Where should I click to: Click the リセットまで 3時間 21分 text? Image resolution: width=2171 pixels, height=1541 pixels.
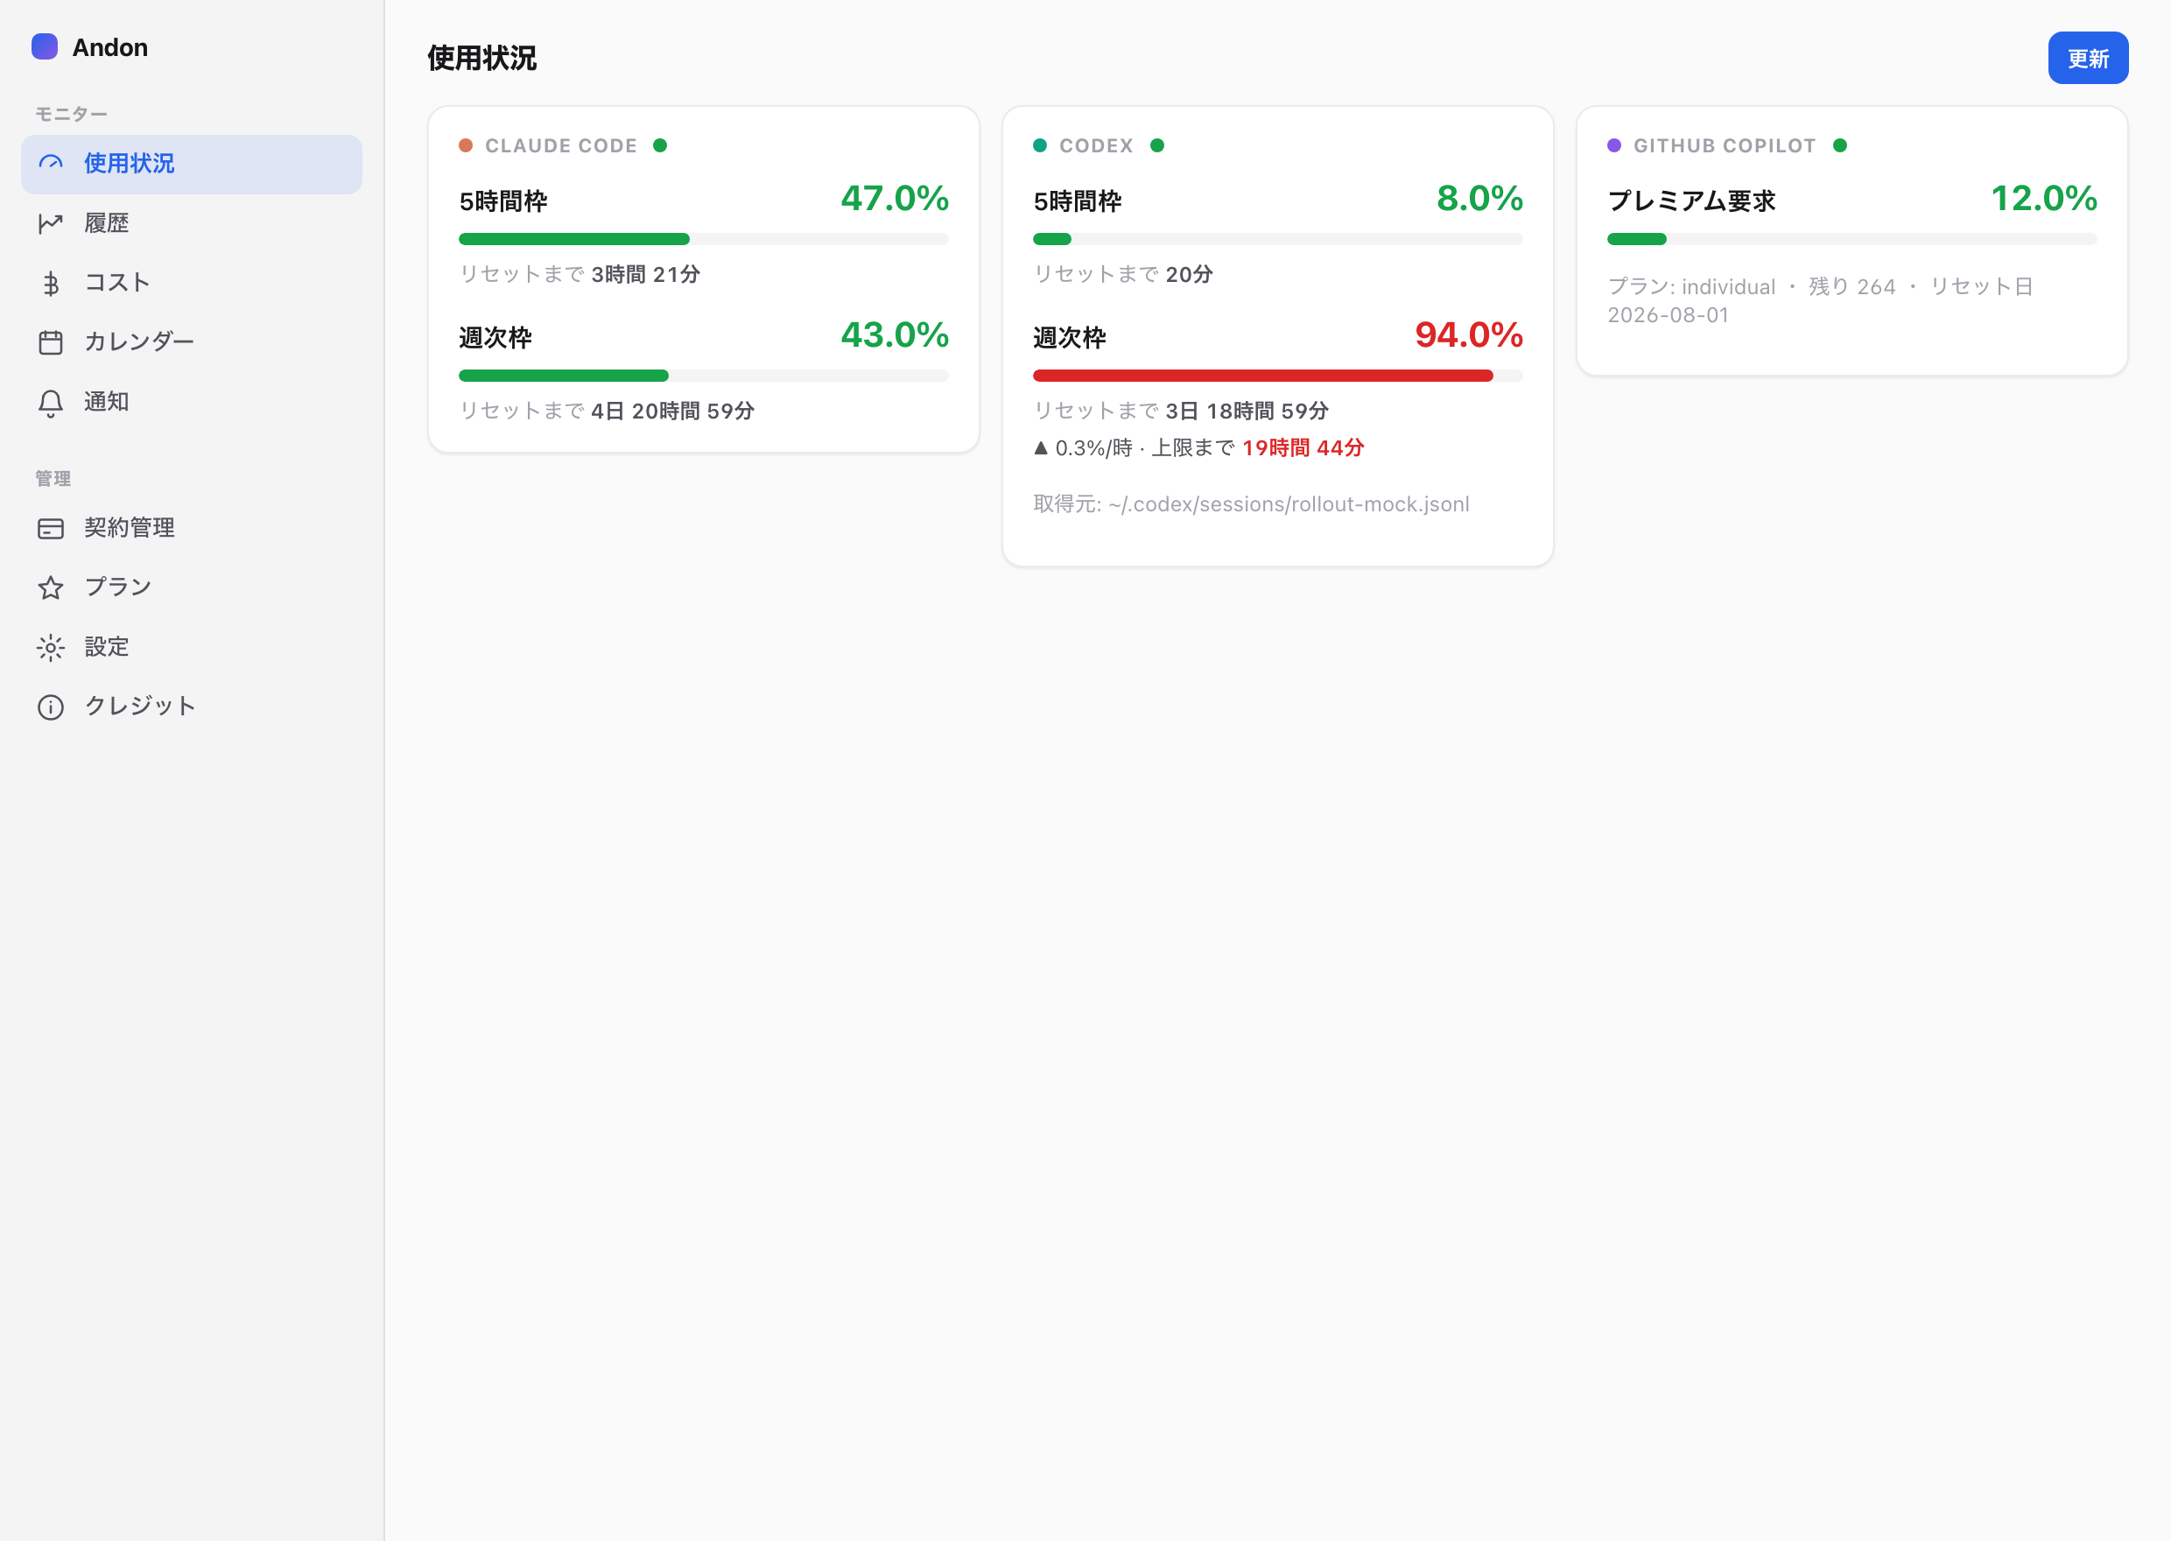[580, 274]
